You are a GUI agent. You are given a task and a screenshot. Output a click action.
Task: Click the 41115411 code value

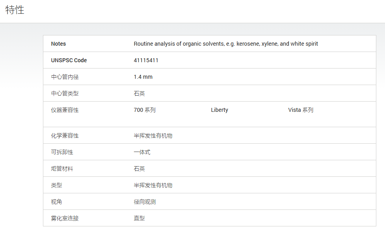(146, 60)
